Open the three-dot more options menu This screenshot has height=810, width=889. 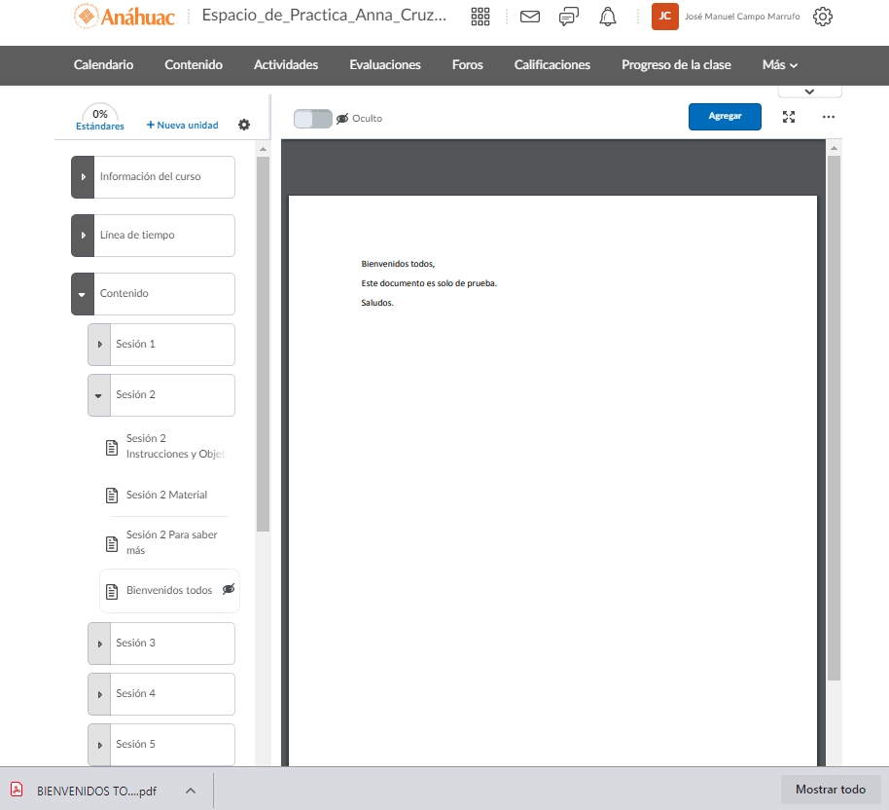point(829,116)
